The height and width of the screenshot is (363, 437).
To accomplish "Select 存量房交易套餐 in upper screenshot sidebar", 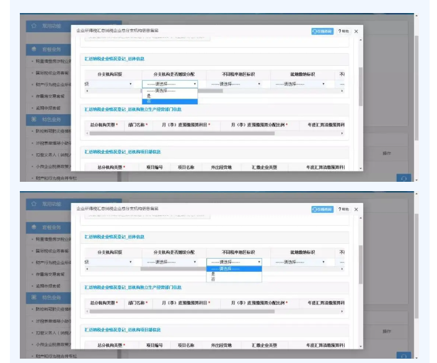I will click(50, 96).
